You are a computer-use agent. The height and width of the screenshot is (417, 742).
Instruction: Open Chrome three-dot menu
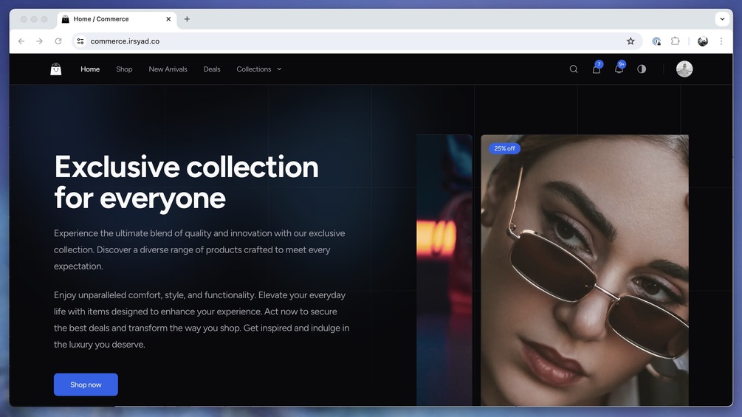tap(721, 41)
